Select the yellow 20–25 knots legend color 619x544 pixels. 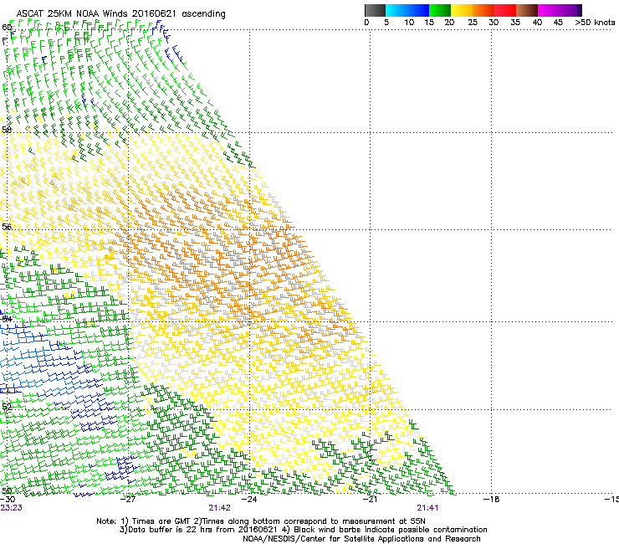pyautogui.click(x=462, y=10)
